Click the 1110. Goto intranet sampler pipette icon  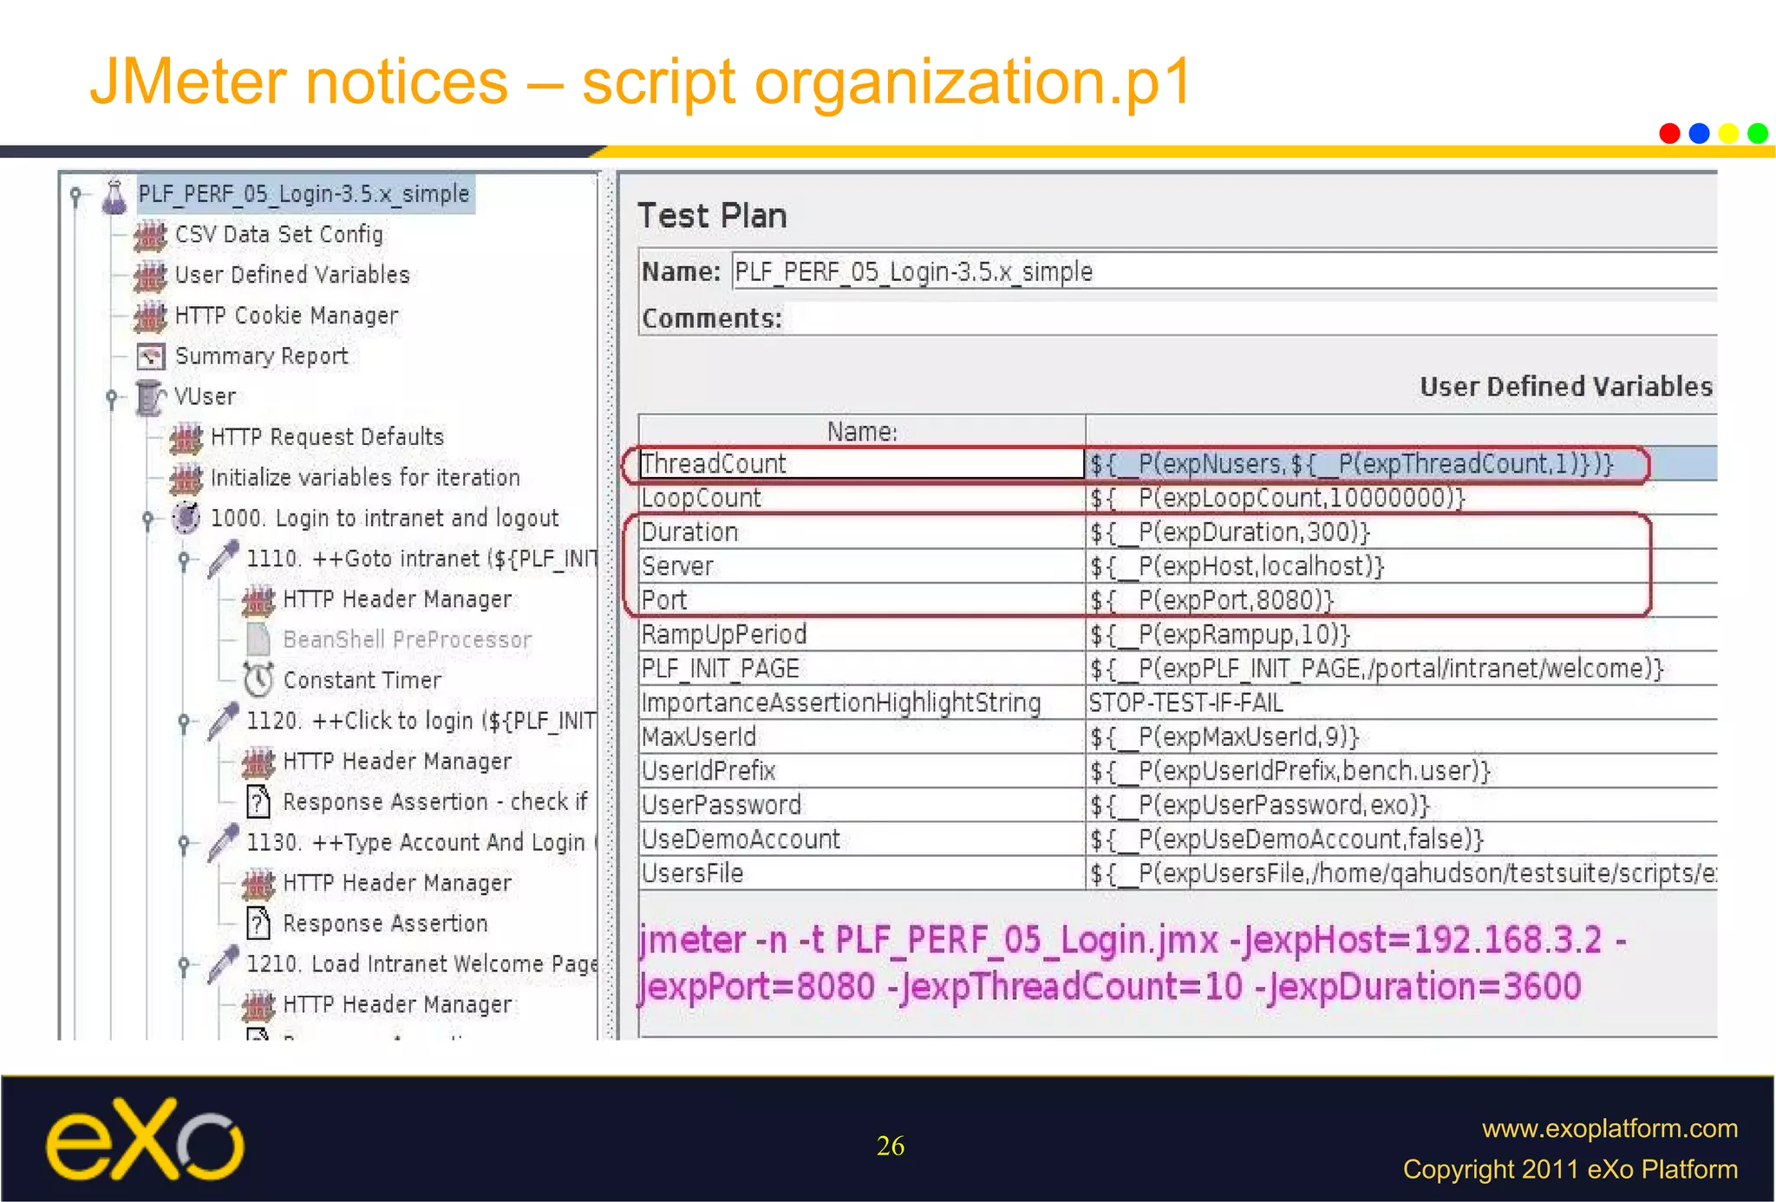click(x=223, y=559)
